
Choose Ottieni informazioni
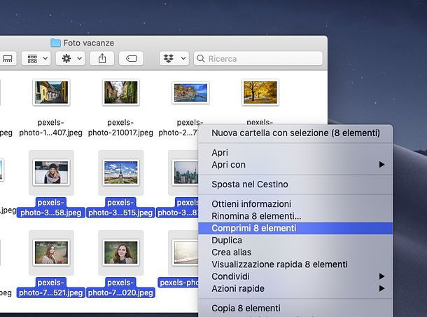click(x=295, y=204)
